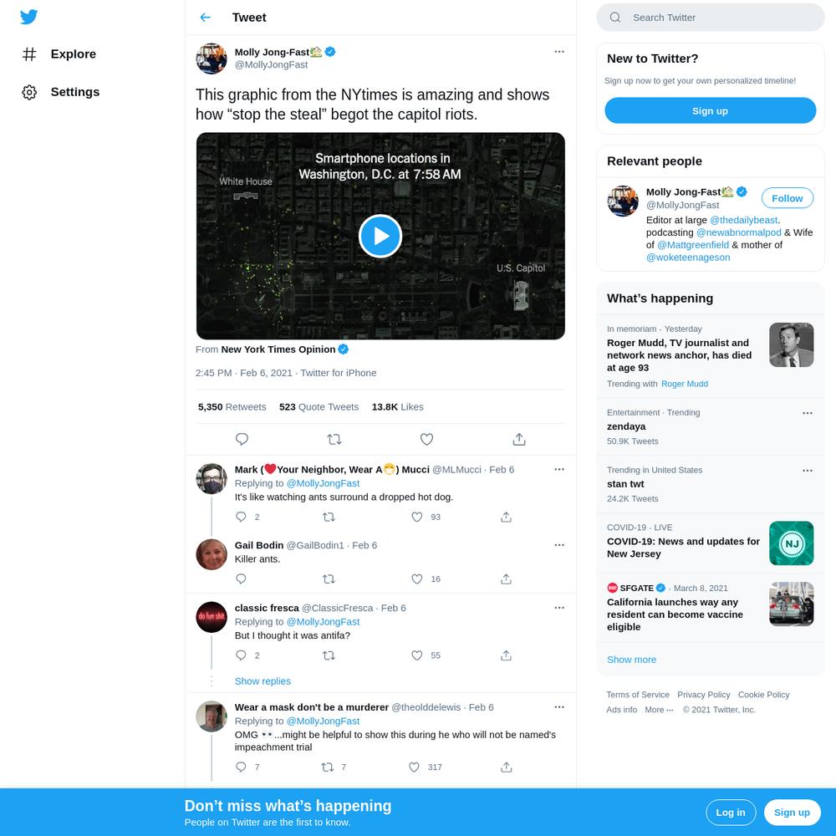Viewport: 836px width, 836px height.
Task: Follow Molly Jong-Fast in Relevant people
Action: (x=787, y=198)
